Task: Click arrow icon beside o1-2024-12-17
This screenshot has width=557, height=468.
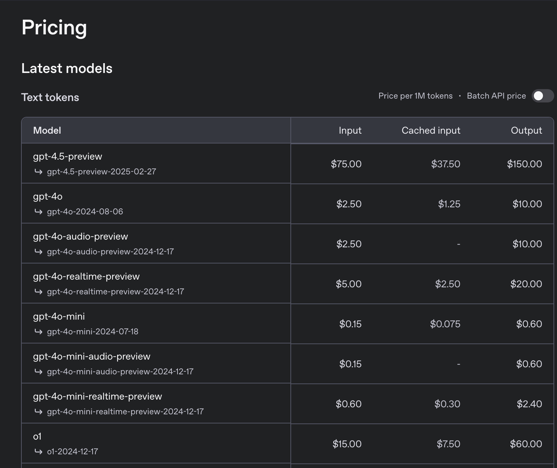Action: tap(38, 452)
